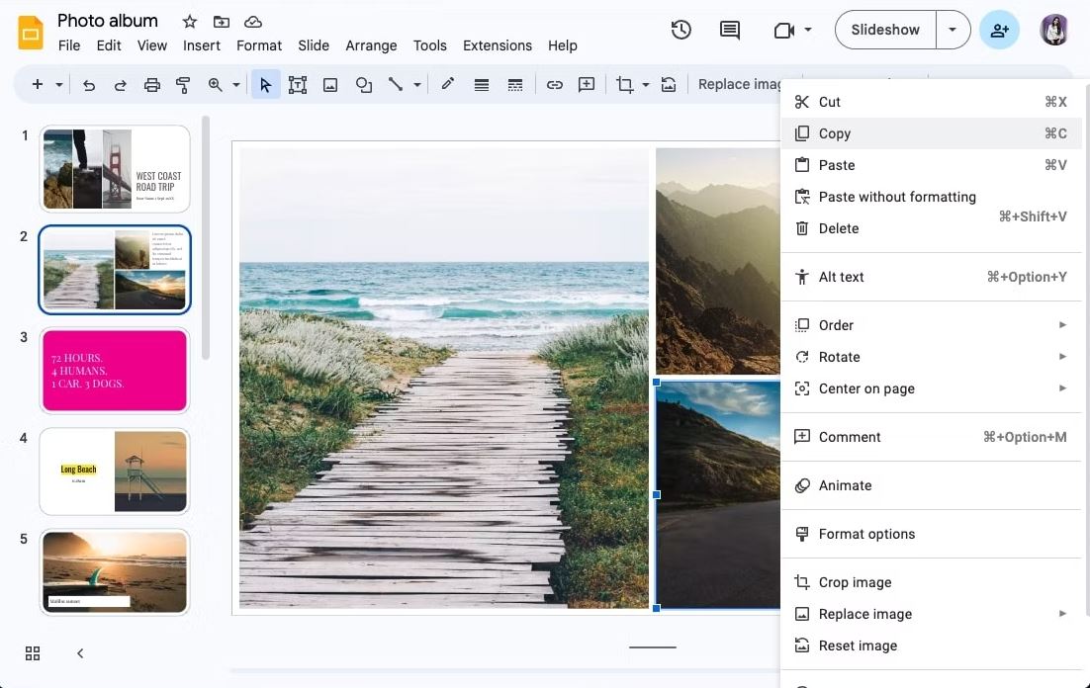Viewport: 1090px width, 688px height.
Task: Click the share people button
Action: (x=999, y=30)
